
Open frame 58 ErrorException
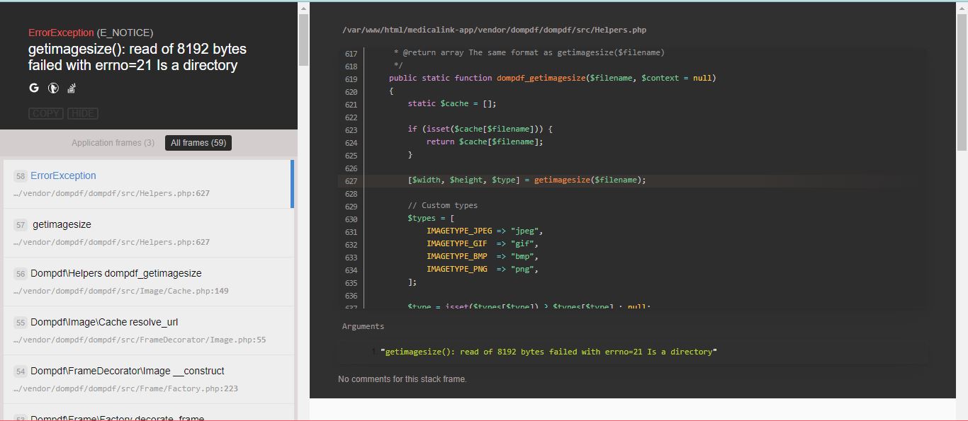pyautogui.click(x=63, y=176)
